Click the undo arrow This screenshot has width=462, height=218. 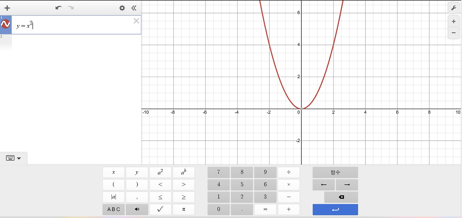click(58, 8)
